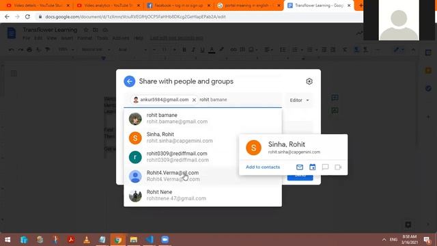
Task: Open the Editor role dropdown
Action: (x=299, y=100)
